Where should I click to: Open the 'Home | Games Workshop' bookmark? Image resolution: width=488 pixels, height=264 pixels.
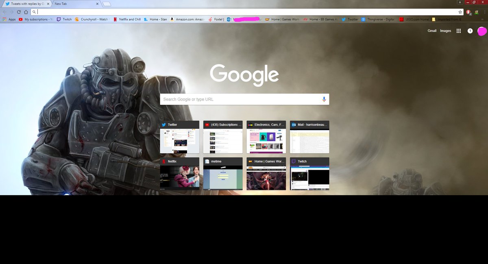tap(282, 19)
